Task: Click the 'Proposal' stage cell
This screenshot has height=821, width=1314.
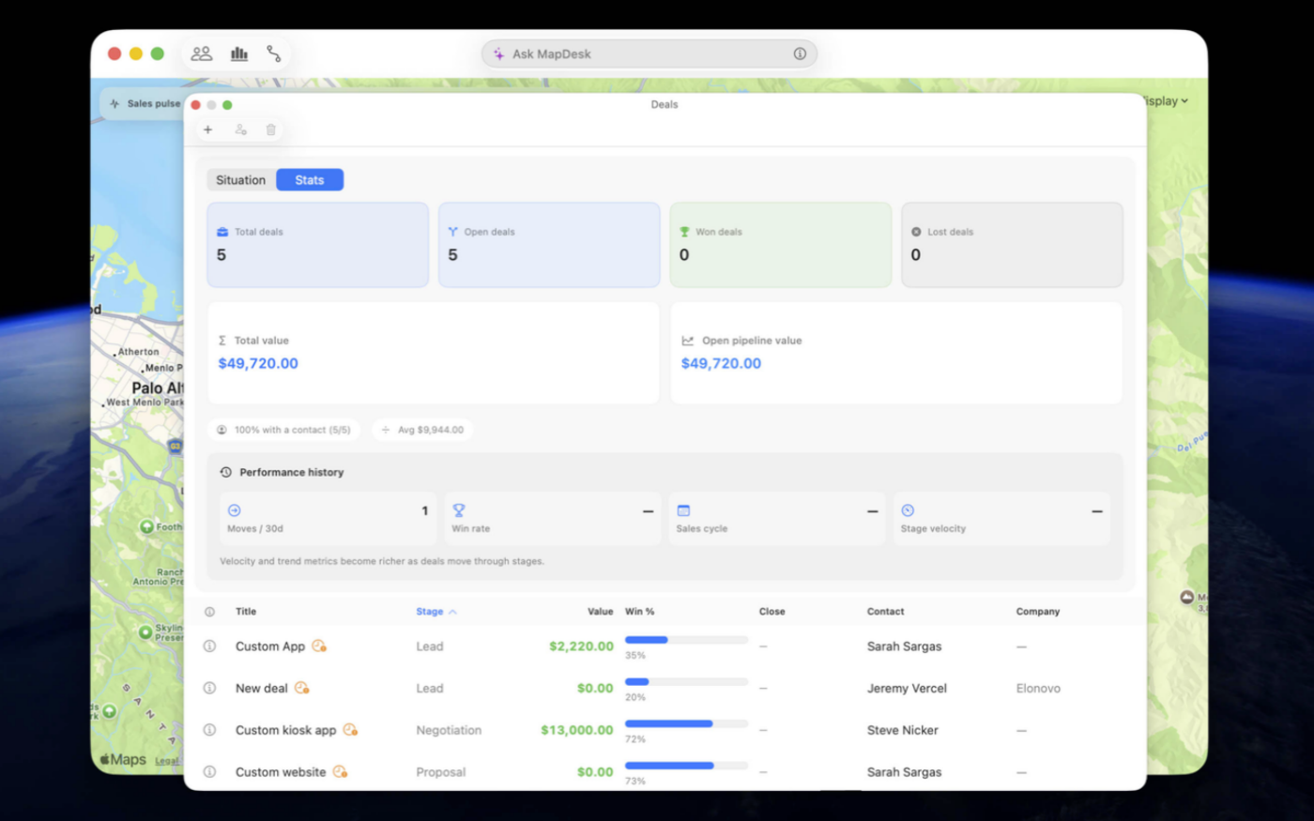Action: [441, 772]
